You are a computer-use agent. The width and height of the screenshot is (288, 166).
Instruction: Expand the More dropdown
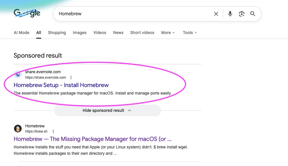pyautogui.click(x=168, y=33)
